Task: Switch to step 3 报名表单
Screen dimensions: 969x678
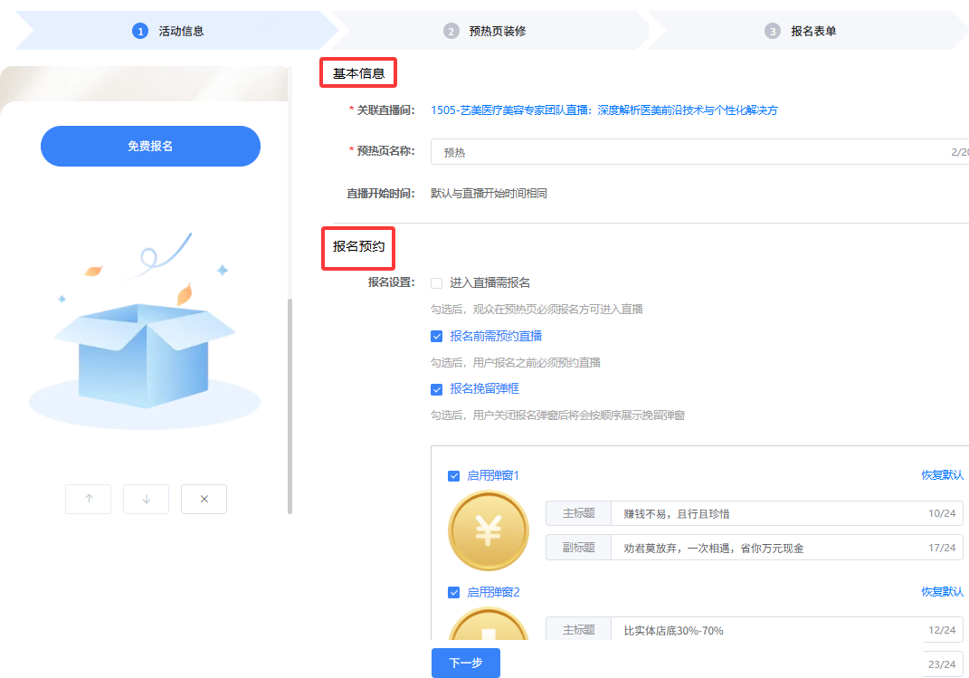Action: (803, 31)
